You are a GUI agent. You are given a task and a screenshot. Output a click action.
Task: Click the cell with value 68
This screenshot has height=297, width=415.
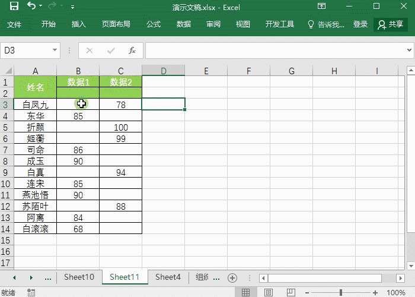(x=78, y=229)
